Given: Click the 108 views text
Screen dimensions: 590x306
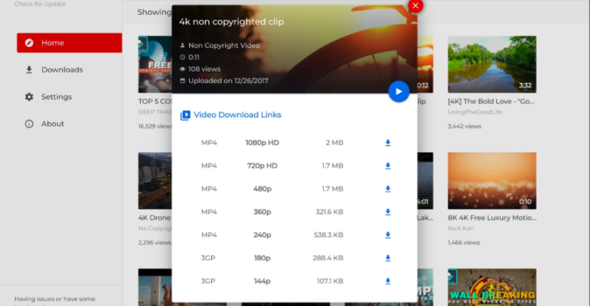Looking at the screenshot, I should click(204, 70).
